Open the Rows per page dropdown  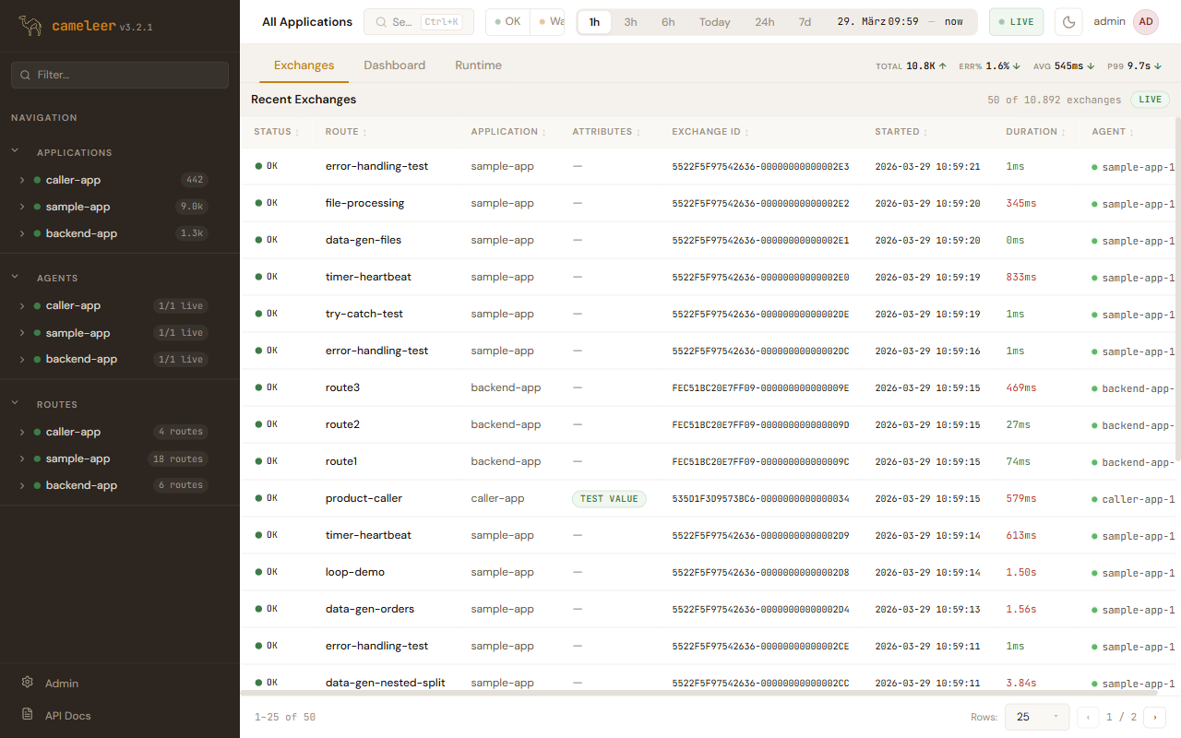1036,717
